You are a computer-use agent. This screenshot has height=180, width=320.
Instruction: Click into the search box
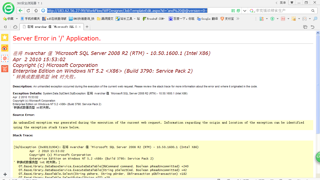click(x=282, y=11)
